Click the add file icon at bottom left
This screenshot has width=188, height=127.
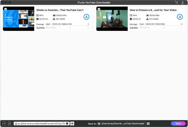[x=4, y=123]
